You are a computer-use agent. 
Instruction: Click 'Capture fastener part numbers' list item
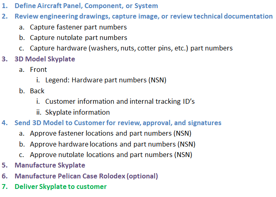tap(78, 27)
